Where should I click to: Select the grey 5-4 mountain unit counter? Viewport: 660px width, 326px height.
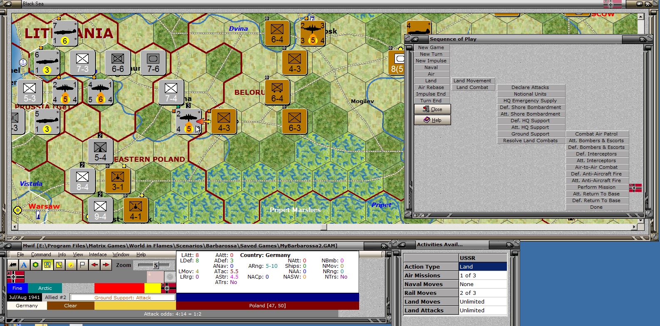coord(100,151)
